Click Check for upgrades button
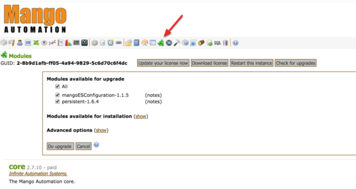The width and height of the screenshot is (356, 189). [x=296, y=63]
